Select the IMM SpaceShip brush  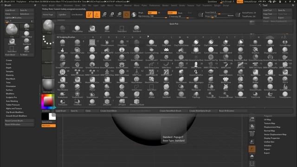107,72
